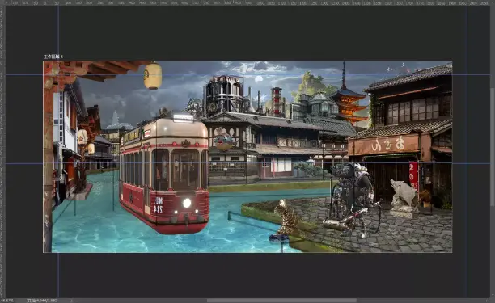Image resolution: width=495 pixels, height=303 pixels.
Task: Select the artboard name label above the canvas
Action: tap(53, 57)
